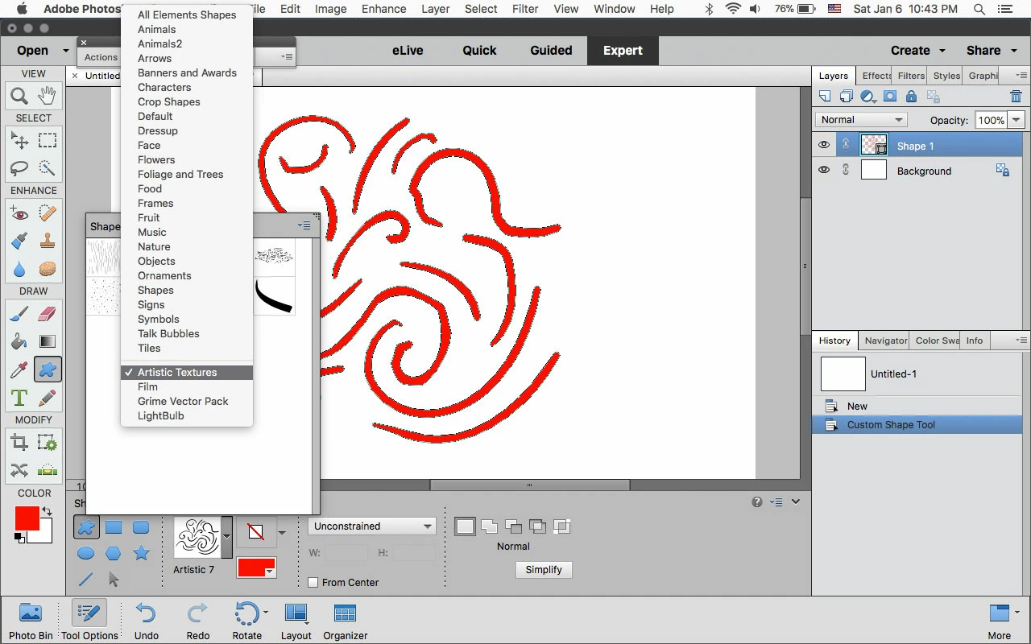
Task: Select the Smart Brush tool
Action: [19, 241]
